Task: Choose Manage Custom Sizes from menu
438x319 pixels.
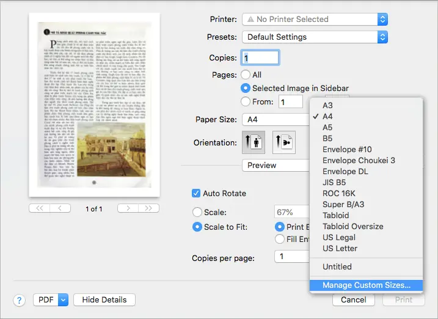Action: [367, 285]
